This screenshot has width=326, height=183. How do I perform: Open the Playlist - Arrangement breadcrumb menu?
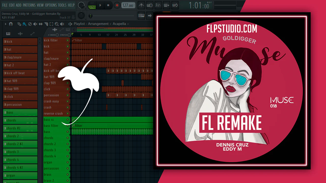pyautogui.click(x=91, y=24)
